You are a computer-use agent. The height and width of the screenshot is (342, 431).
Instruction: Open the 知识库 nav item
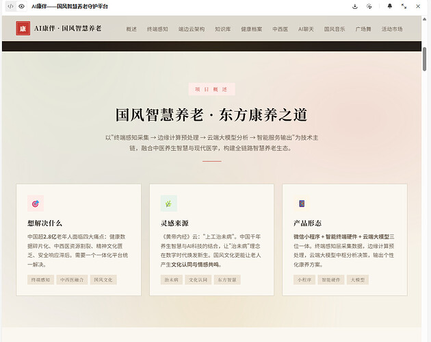tap(223, 29)
